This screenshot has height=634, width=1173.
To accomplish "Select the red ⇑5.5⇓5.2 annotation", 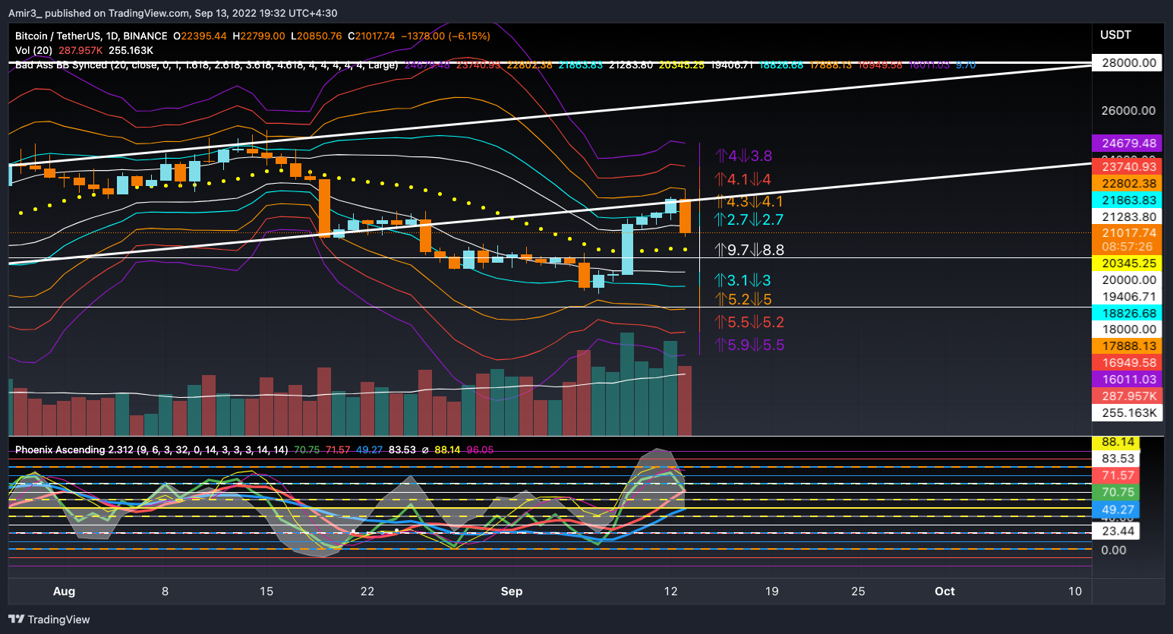I will [750, 323].
